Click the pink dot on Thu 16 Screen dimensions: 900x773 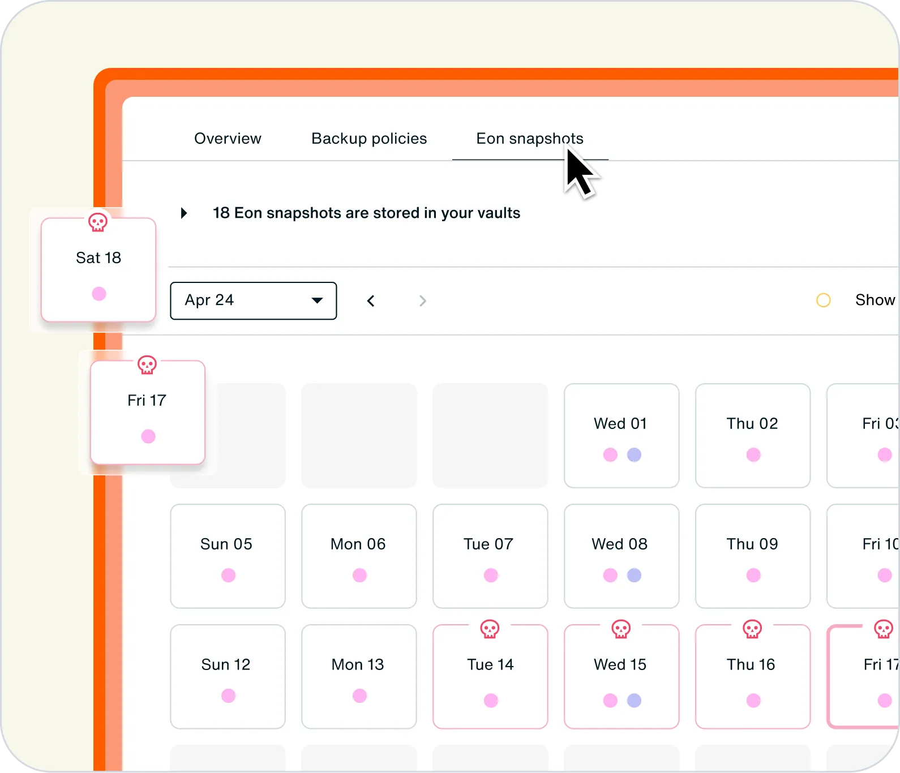tap(753, 701)
